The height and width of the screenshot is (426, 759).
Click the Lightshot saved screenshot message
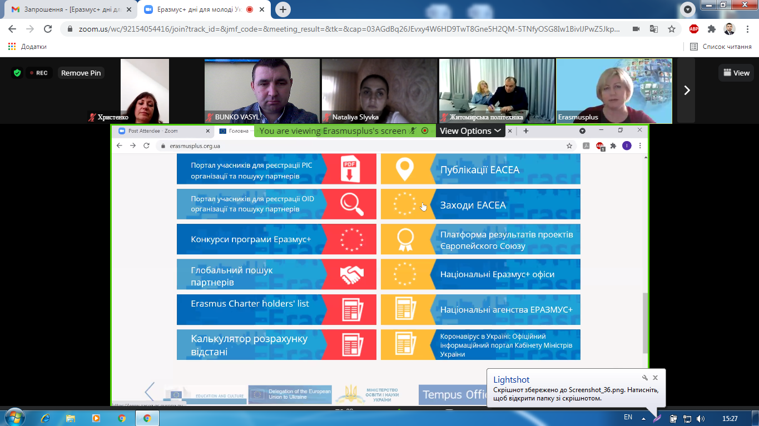coord(576,394)
